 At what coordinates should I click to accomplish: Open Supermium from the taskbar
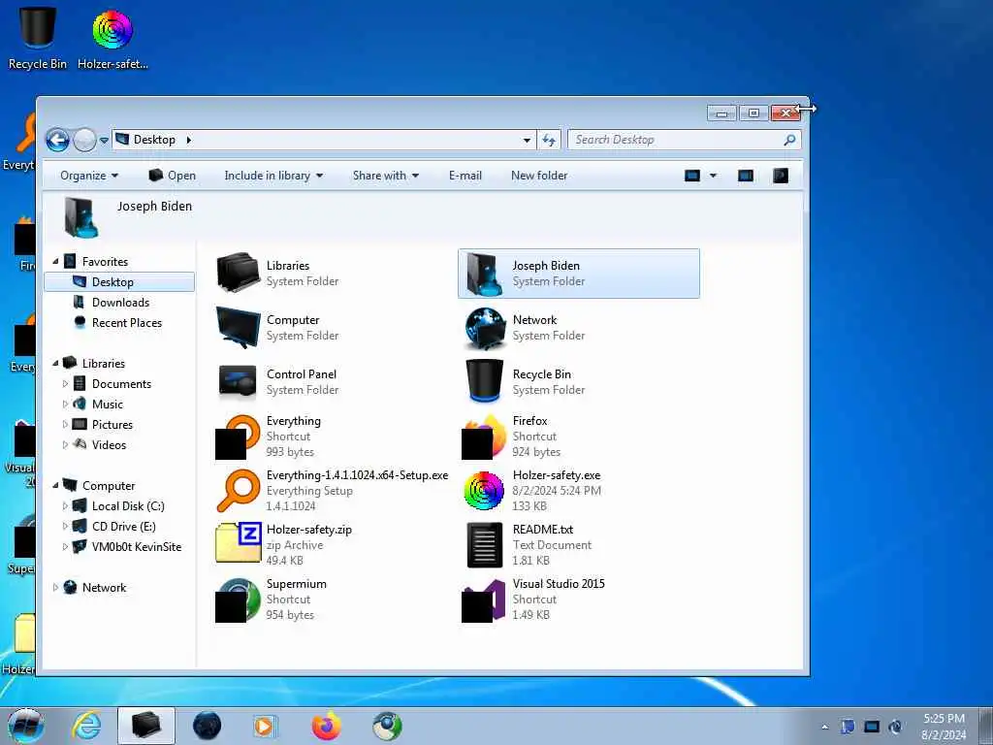point(387,726)
